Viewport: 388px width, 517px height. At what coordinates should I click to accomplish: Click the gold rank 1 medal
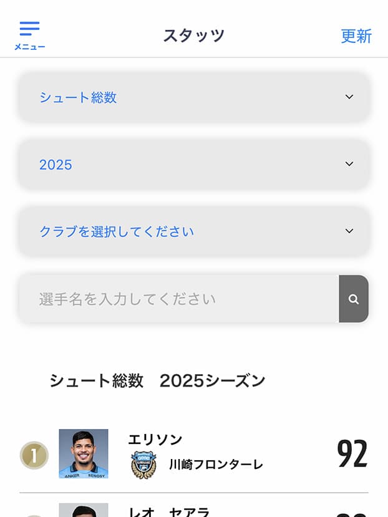(x=34, y=455)
